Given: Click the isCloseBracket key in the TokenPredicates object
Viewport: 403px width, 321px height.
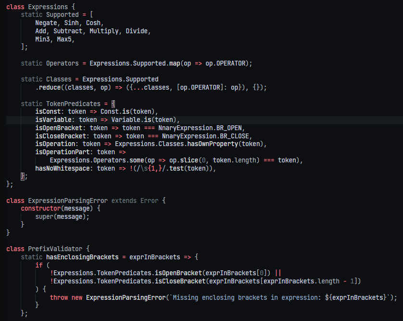Looking at the screenshot, I should [x=61, y=136].
